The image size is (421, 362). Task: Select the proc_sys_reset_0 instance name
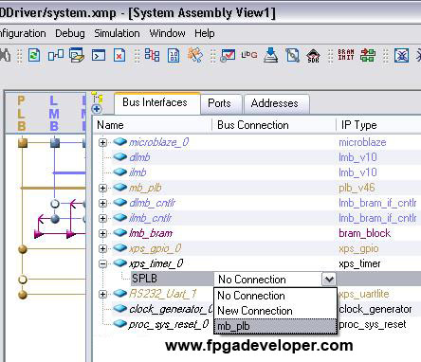pos(169,324)
